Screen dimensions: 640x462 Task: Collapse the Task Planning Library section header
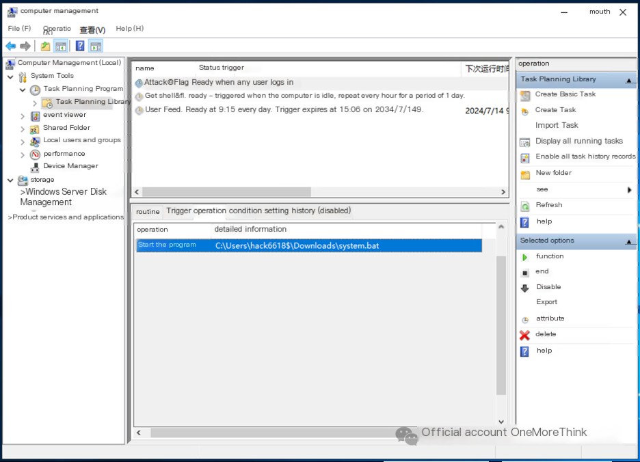click(630, 80)
